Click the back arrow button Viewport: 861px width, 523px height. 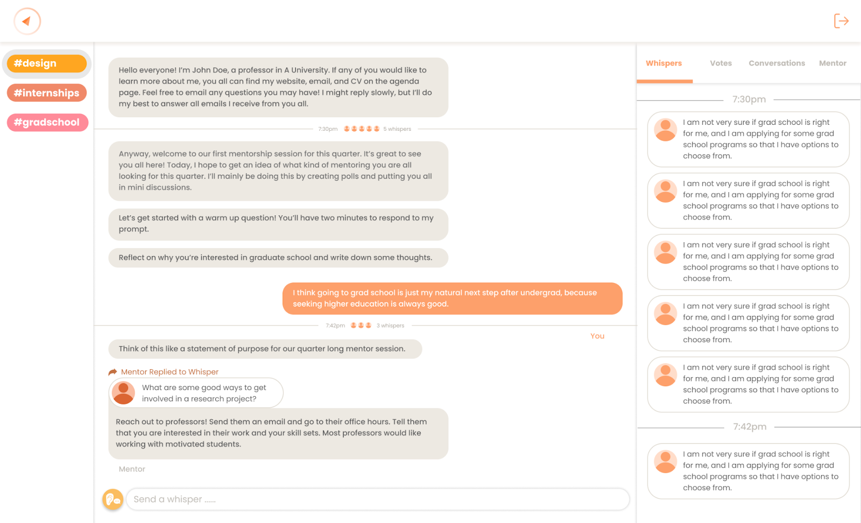pos(27,22)
